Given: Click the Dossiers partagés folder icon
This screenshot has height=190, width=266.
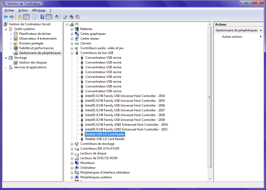Looking at the screenshot, I should (x=16, y=43).
